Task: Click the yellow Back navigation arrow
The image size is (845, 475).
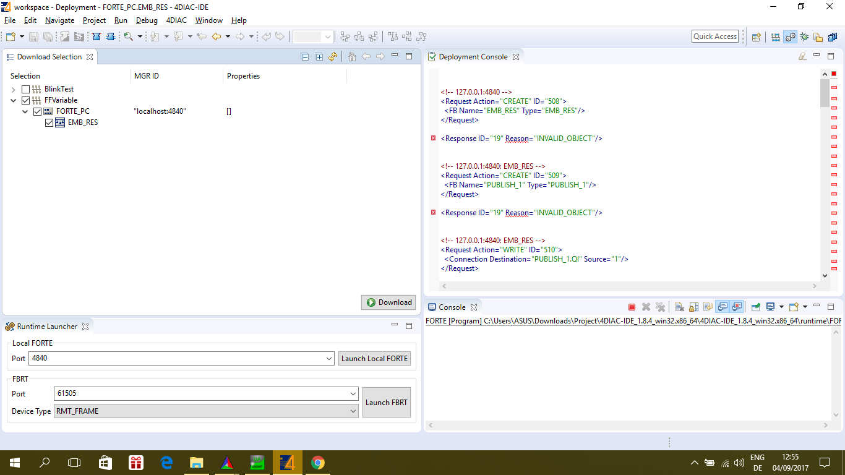Action: [x=216, y=36]
